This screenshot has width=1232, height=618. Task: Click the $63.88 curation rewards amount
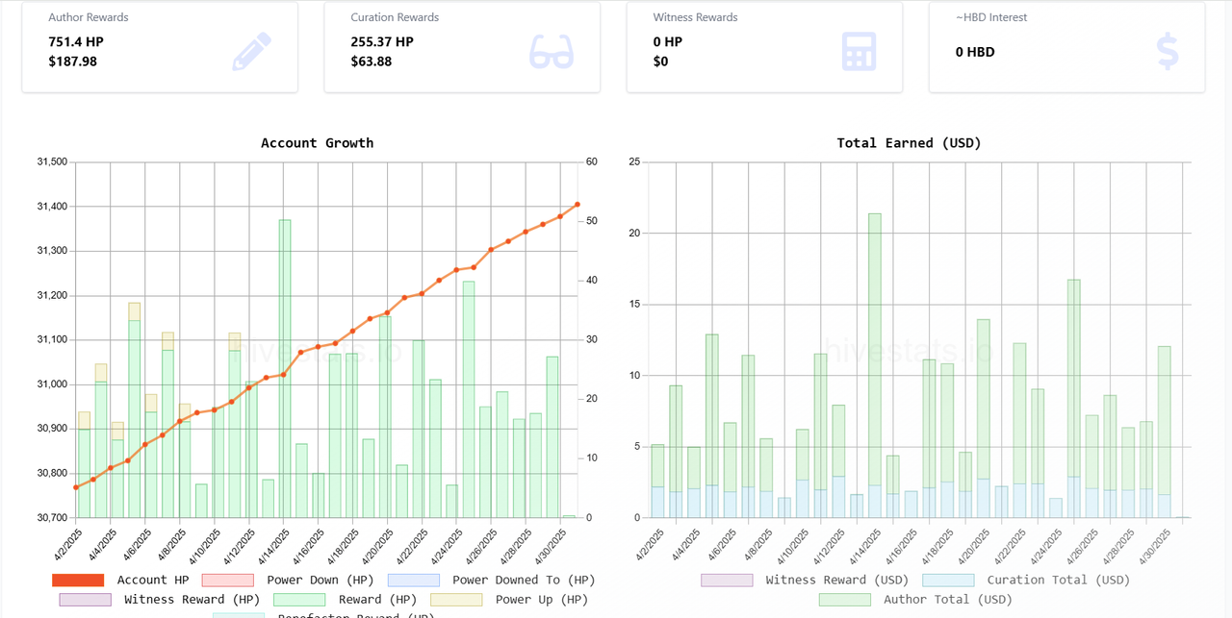[372, 62]
